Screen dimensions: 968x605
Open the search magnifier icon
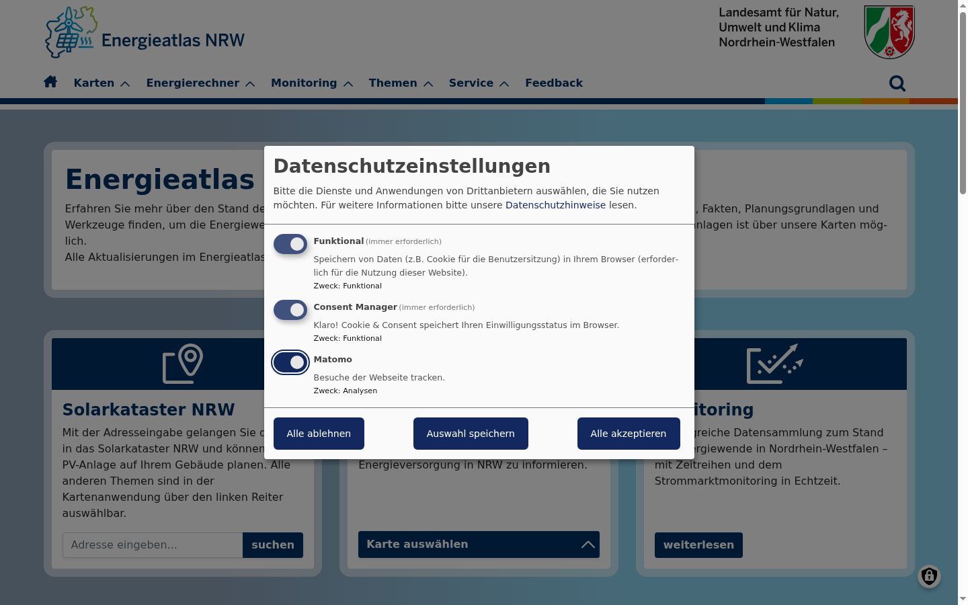pos(897,83)
